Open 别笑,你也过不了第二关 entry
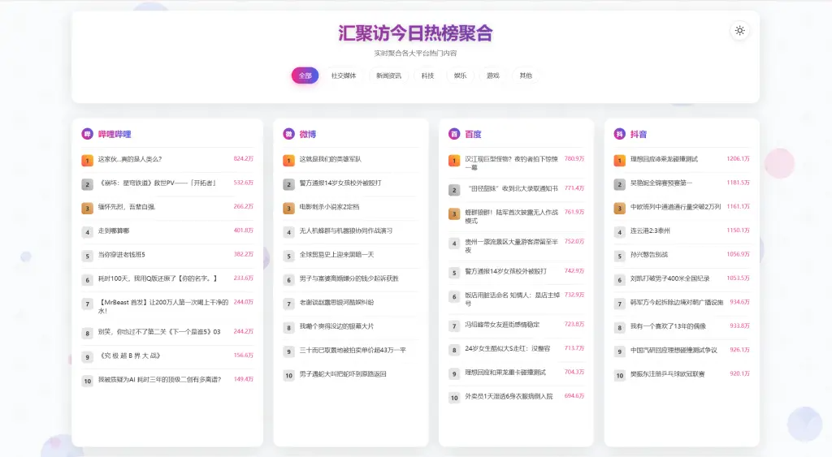 click(x=159, y=332)
